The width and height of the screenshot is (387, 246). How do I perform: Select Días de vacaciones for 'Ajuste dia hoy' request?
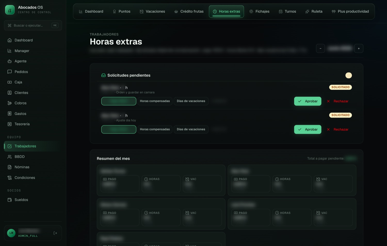(191, 129)
